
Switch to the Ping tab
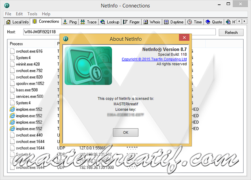(x=70, y=22)
